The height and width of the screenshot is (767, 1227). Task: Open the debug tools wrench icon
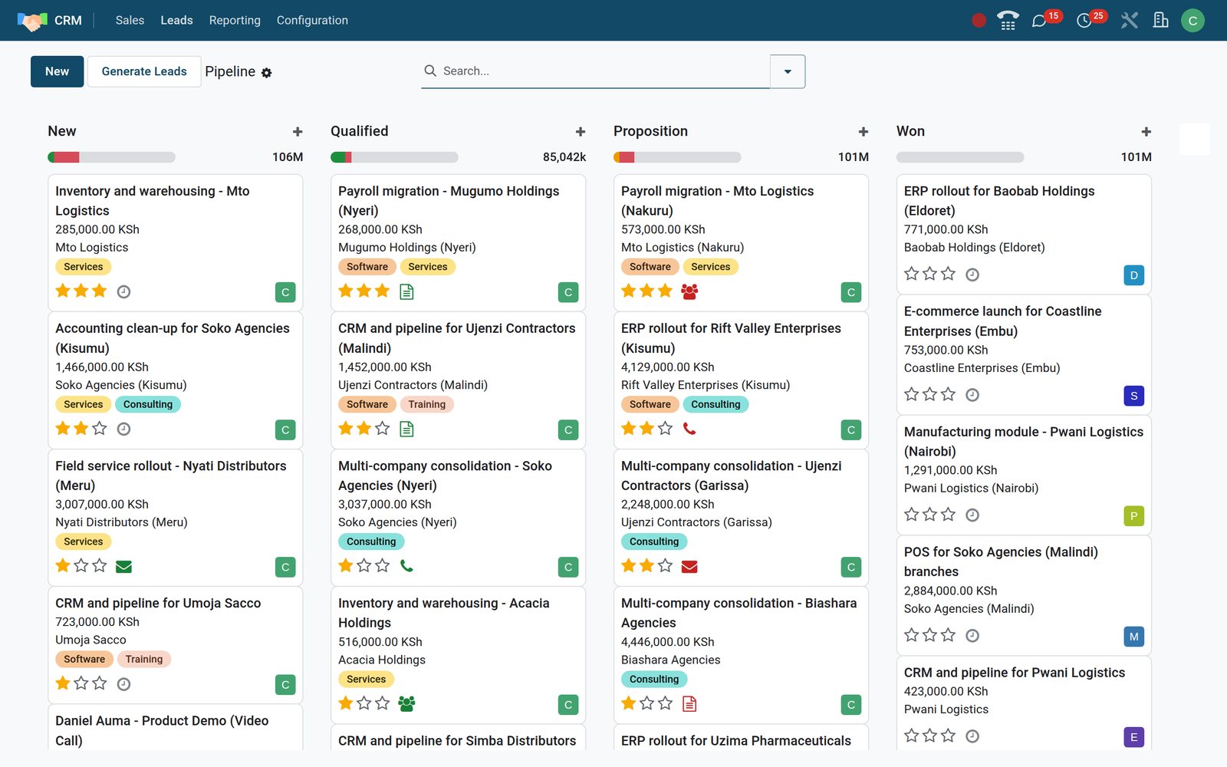coord(1129,21)
